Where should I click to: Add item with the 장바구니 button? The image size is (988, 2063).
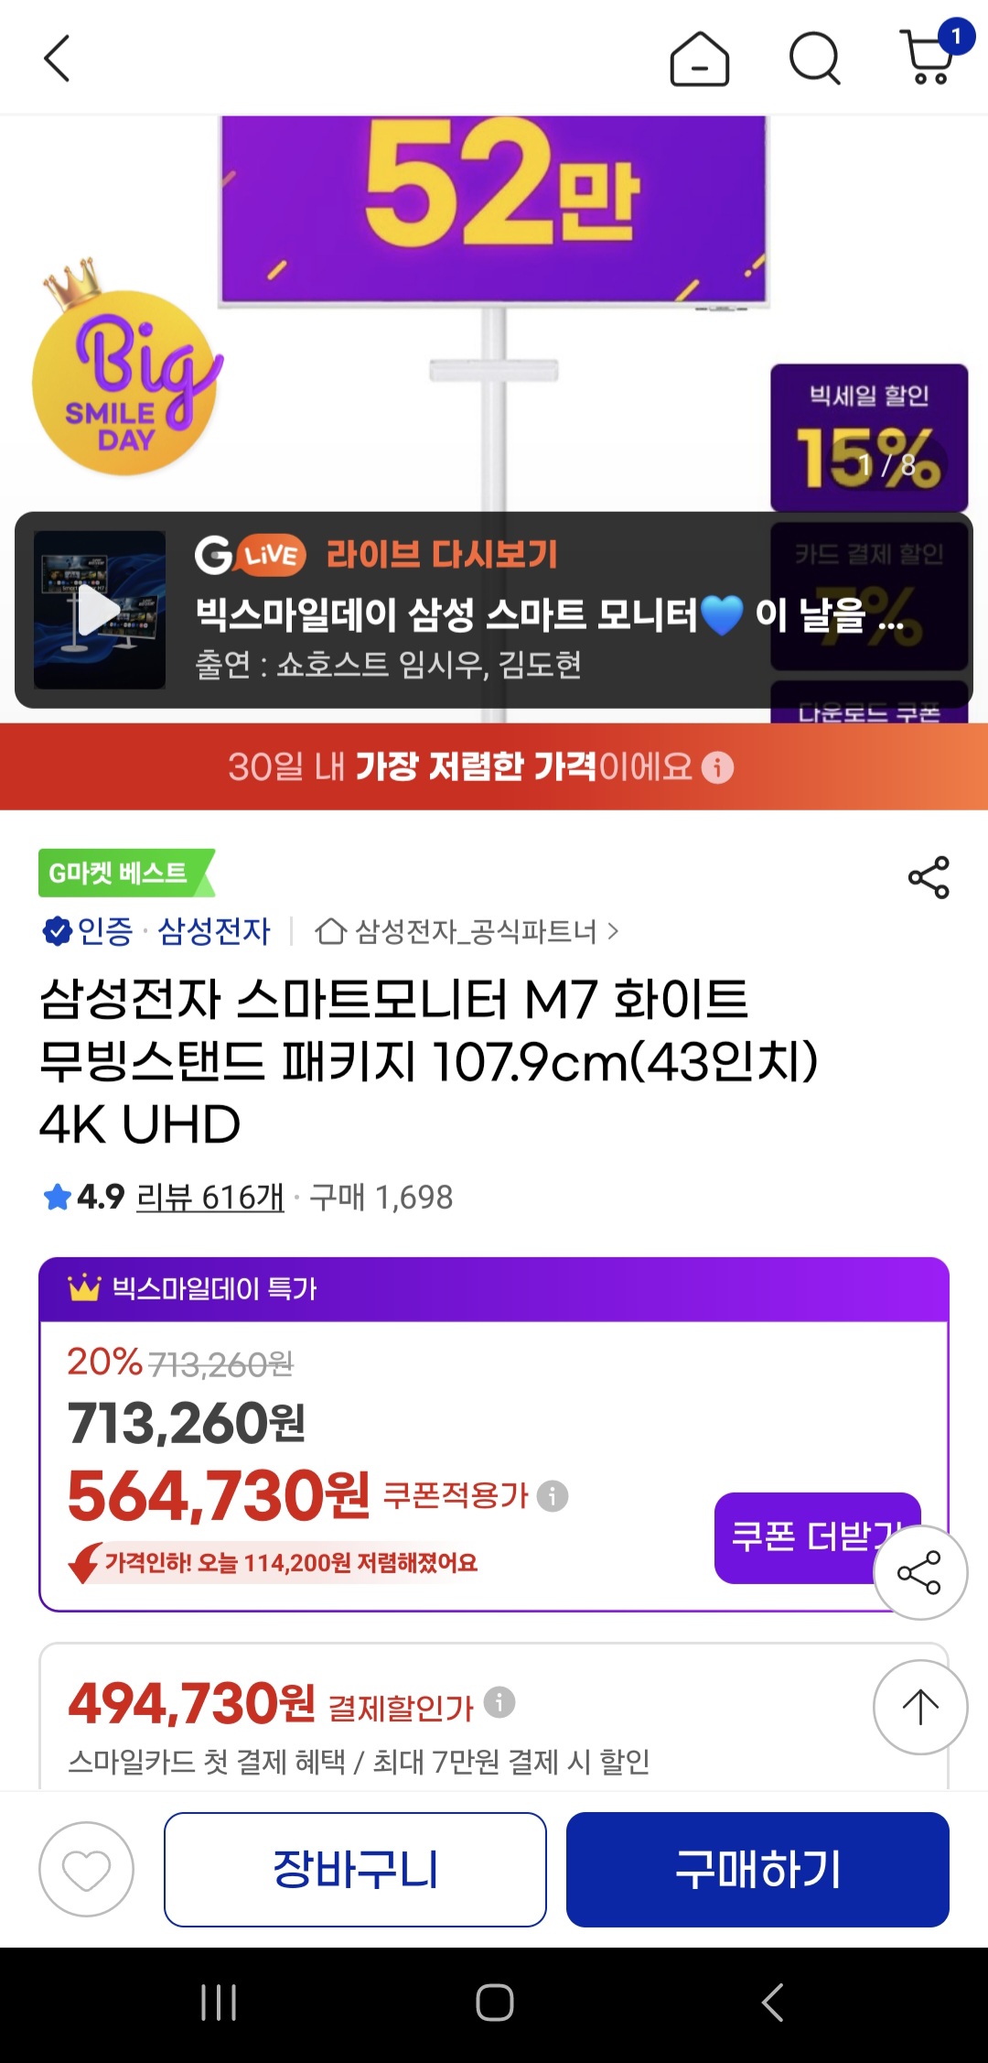tap(355, 1869)
